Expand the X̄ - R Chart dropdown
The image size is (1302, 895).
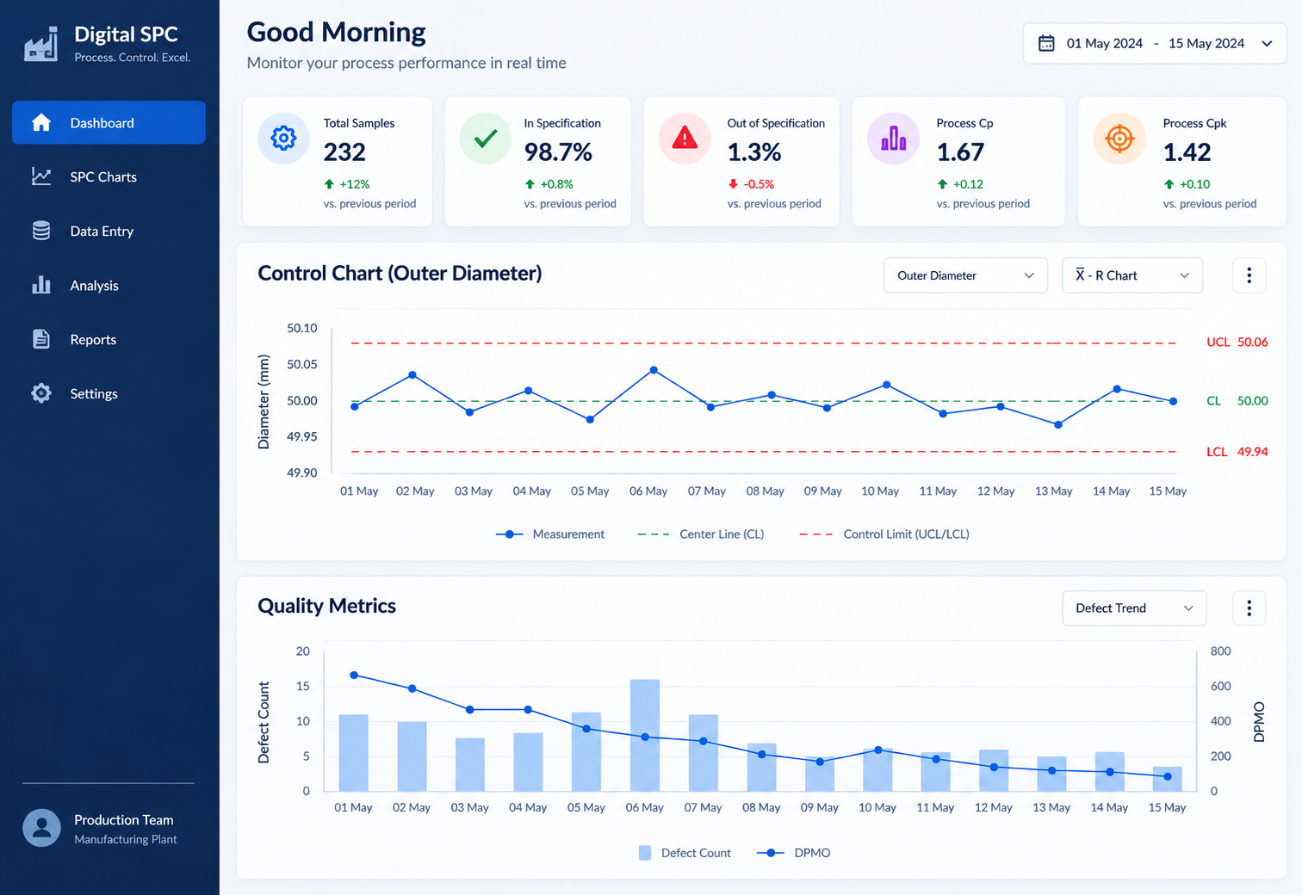[x=1132, y=275]
